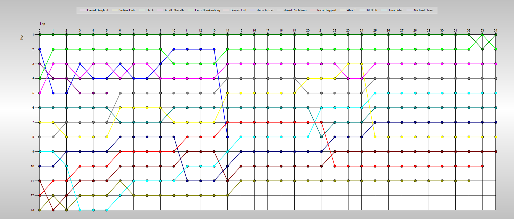Click Arndt Oberath's lime marker at lap 33
This screenshot has height=219, width=514.
(482, 35)
